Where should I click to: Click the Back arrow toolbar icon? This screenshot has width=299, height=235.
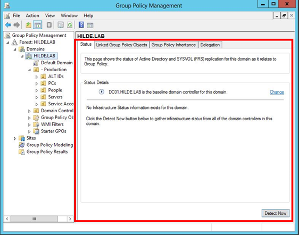click(8, 25)
